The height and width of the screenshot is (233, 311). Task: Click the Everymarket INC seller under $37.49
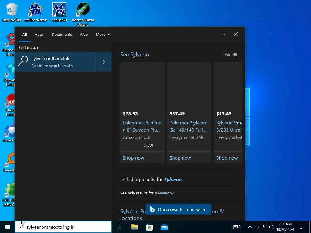click(x=187, y=137)
